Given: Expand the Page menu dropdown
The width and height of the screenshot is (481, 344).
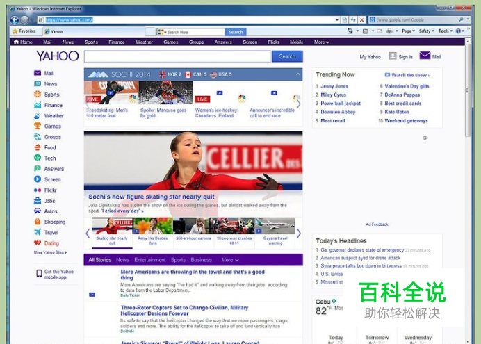Looking at the screenshot, I should (408, 31).
